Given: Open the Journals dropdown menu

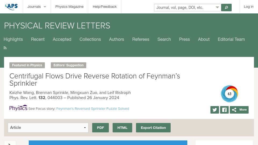Looking at the screenshot, I should pyautogui.click(x=37, y=7).
